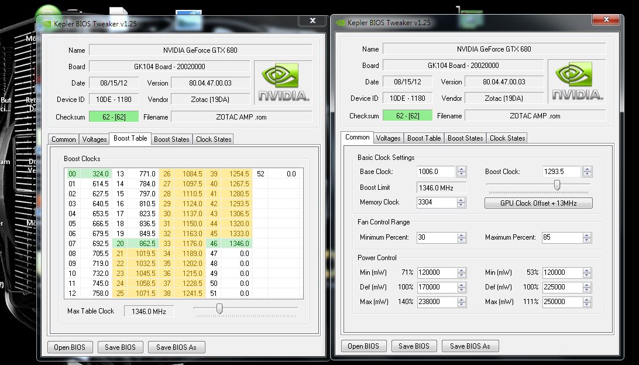The height and width of the screenshot is (365, 639).
Task: Click Save BIOS As in right window
Action: pos(470,346)
